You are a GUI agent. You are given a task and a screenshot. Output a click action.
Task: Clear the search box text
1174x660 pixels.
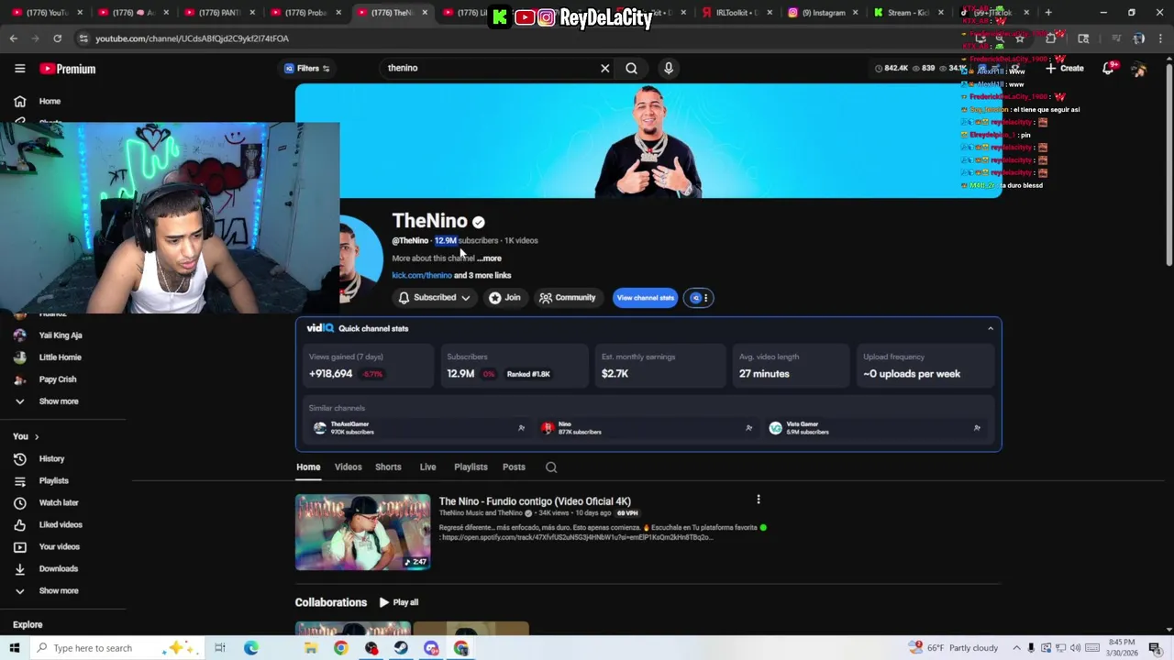coord(604,68)
